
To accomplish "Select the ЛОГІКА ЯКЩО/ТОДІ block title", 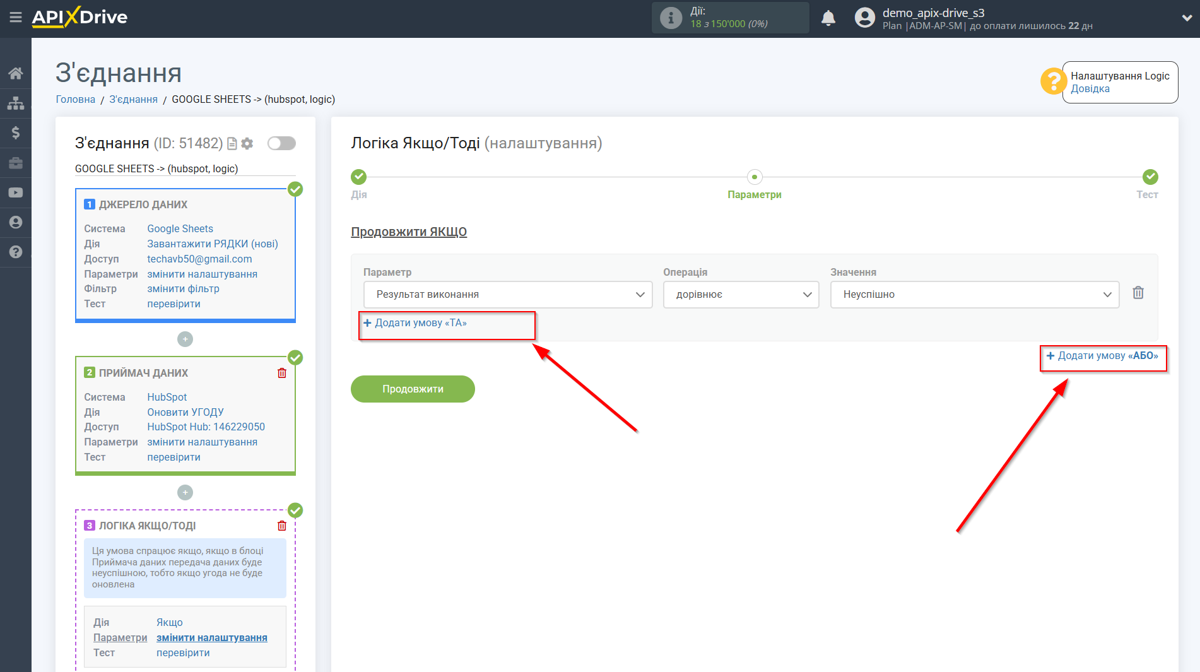I will tap(147, 526).
